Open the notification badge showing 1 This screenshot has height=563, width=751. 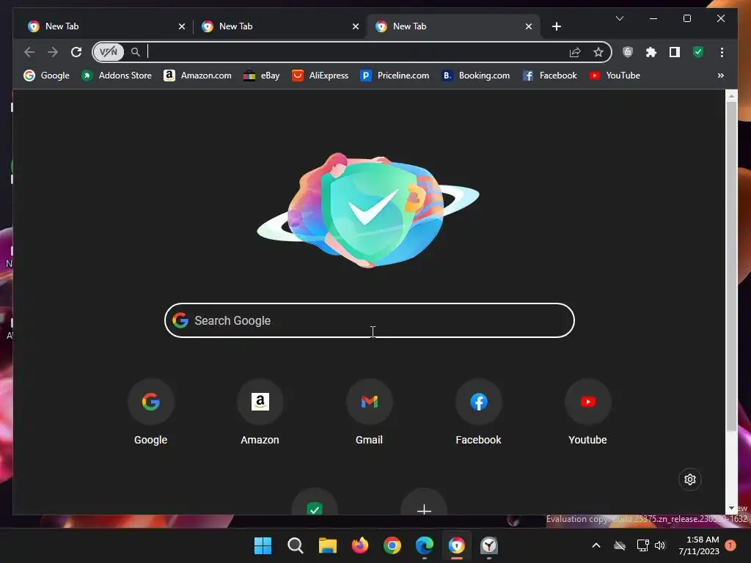pyautogui.click(x=730, y=545)
